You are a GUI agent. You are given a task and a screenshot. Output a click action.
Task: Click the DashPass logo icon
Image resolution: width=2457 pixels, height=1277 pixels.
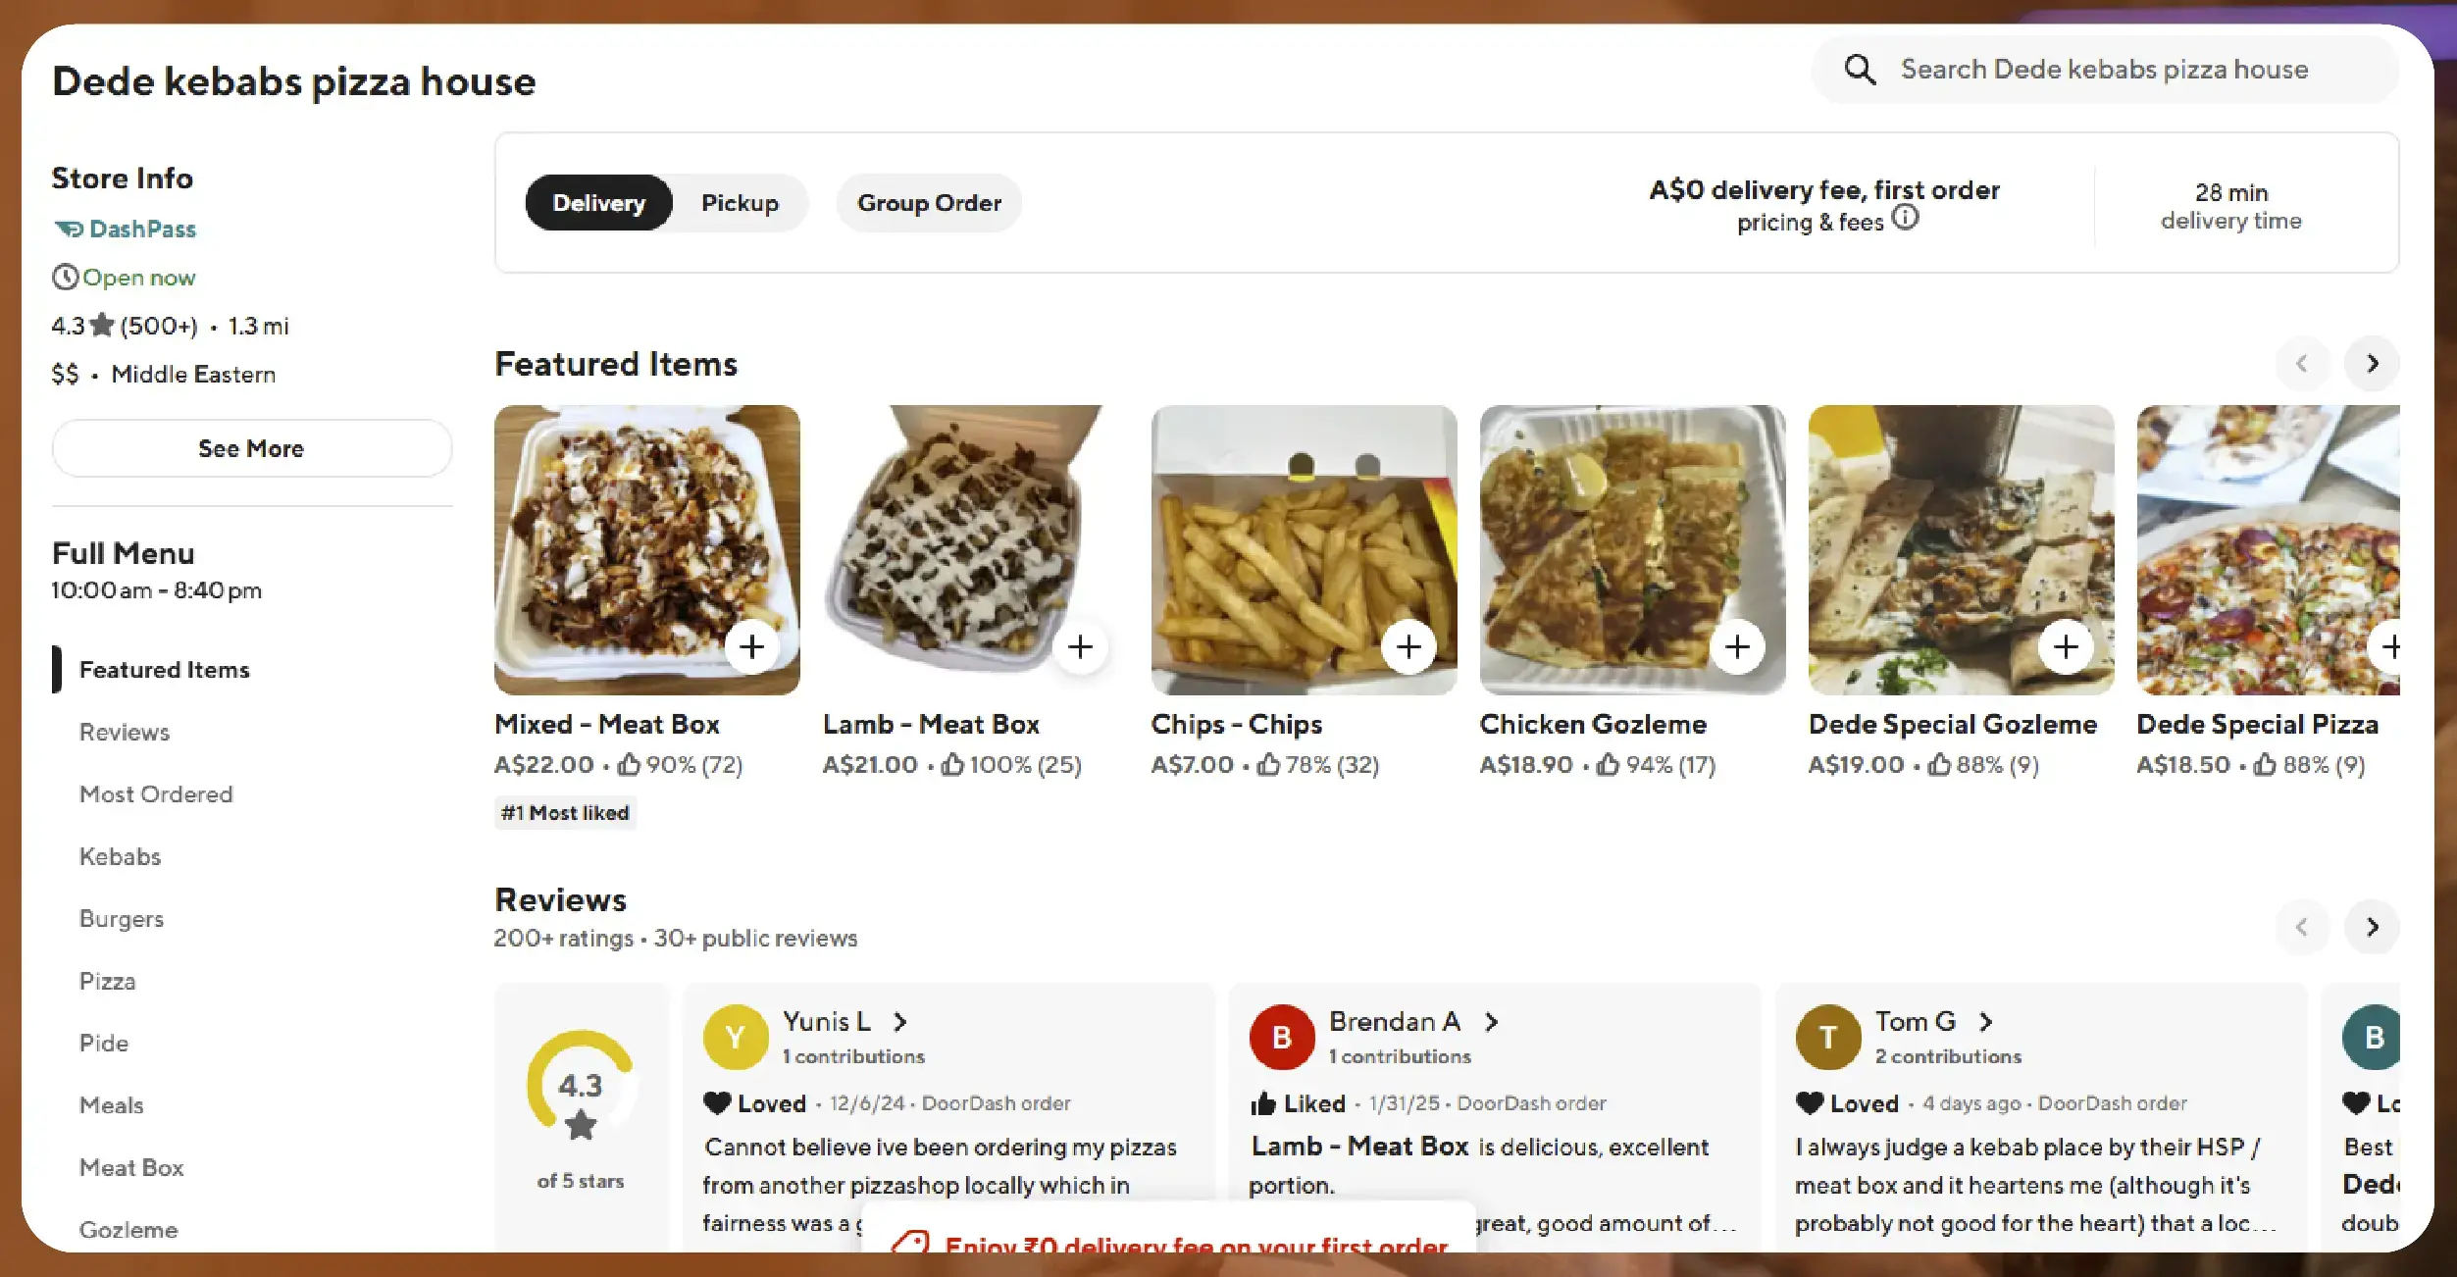click(69, 229)
